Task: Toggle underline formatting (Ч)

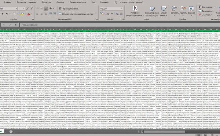Action: click(x=7, y=14)
